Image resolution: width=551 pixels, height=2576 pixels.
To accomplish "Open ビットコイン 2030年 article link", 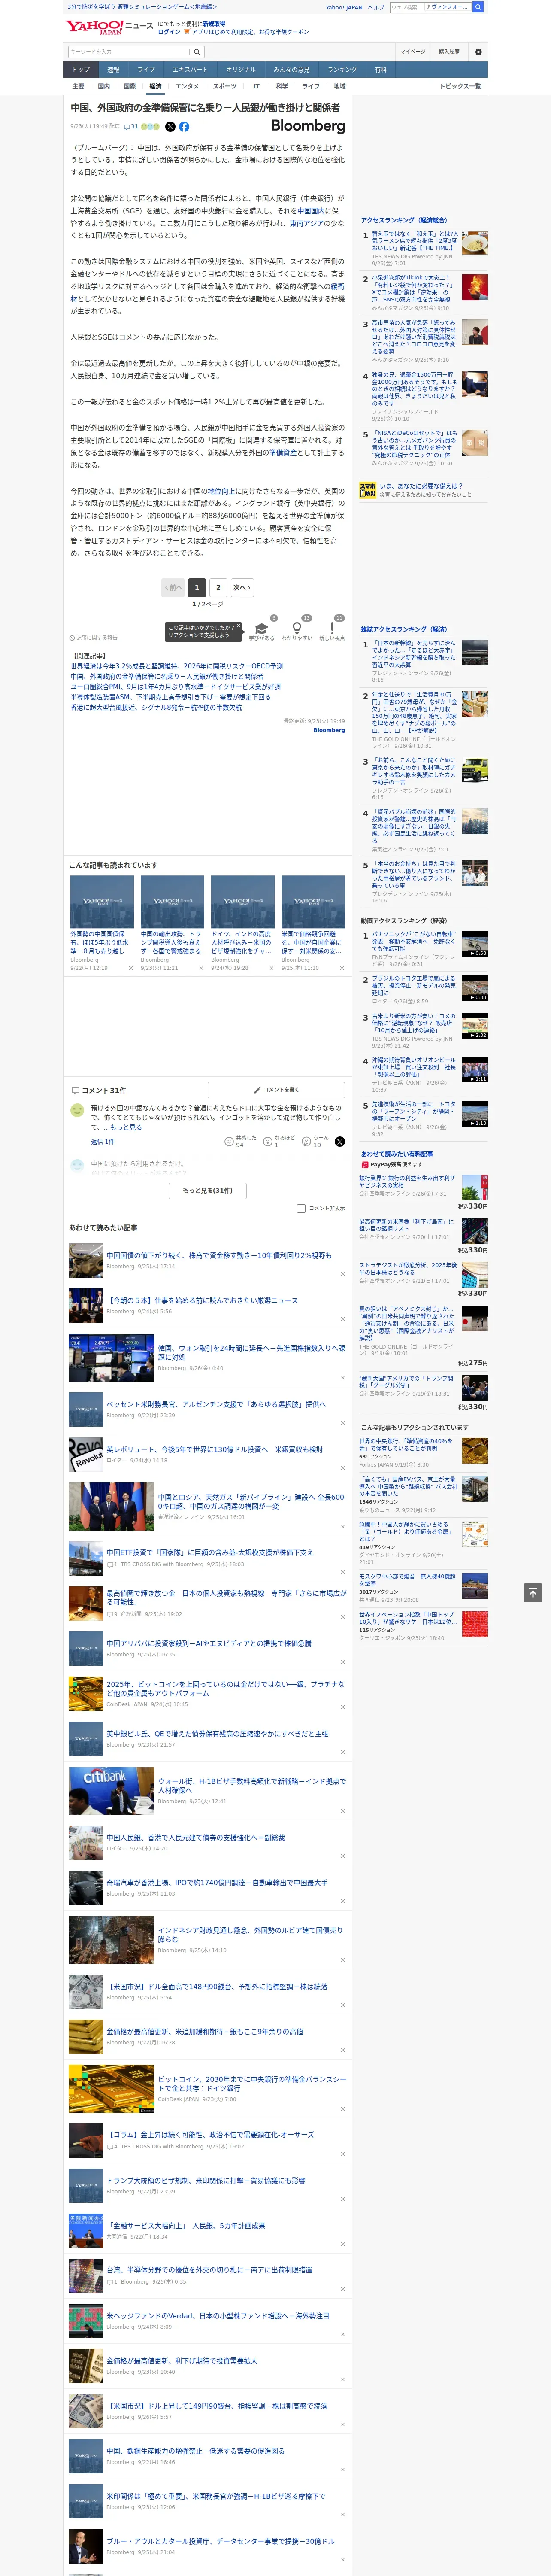I will [252, 2085].
